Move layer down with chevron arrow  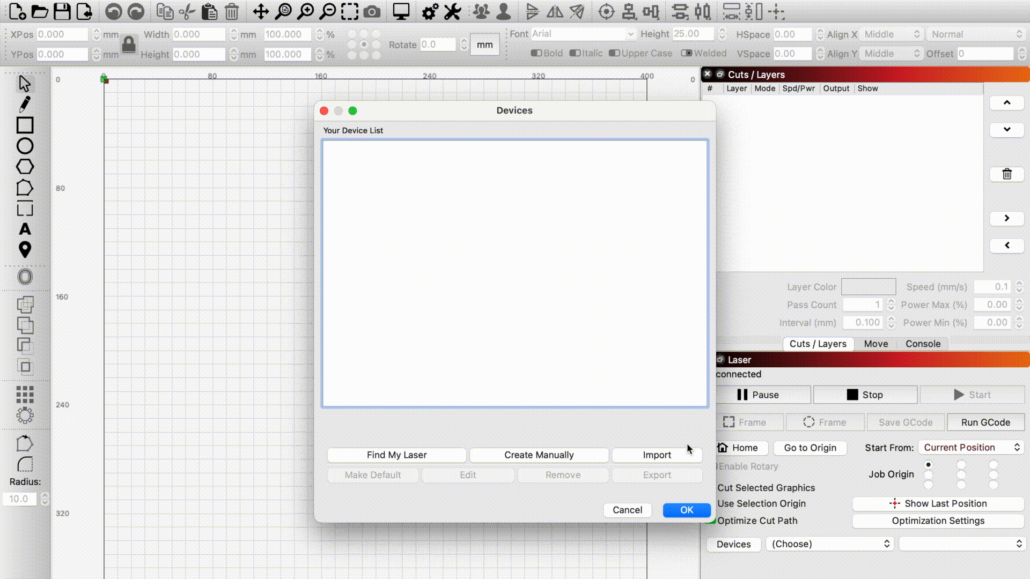[1007, 130]
